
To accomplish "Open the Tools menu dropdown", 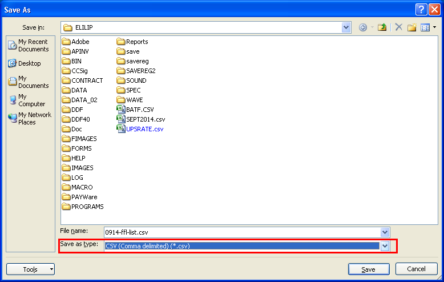I will (30, 269).
